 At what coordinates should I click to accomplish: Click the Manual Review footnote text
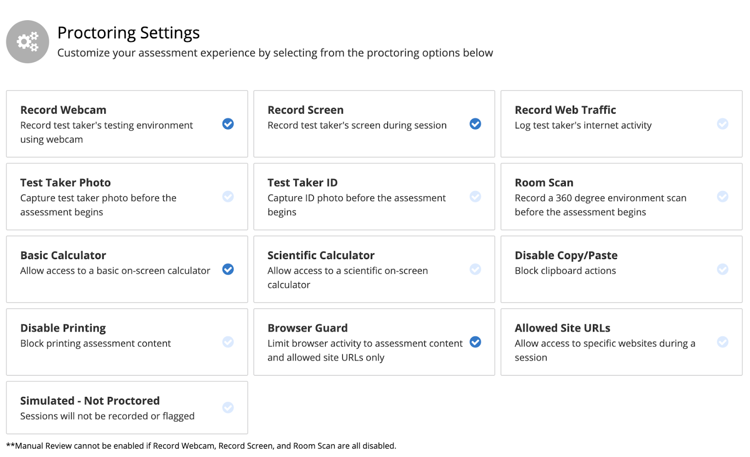[201, 446]
